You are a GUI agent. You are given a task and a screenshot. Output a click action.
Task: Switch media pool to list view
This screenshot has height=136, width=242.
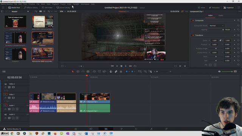coord(44,11)
